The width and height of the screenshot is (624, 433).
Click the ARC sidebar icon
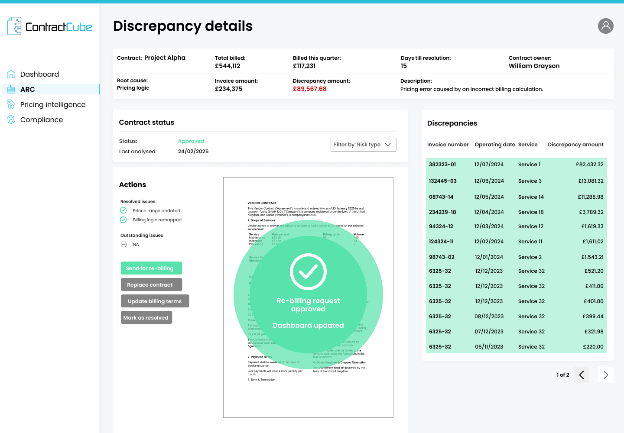click(x=11, y=89)
